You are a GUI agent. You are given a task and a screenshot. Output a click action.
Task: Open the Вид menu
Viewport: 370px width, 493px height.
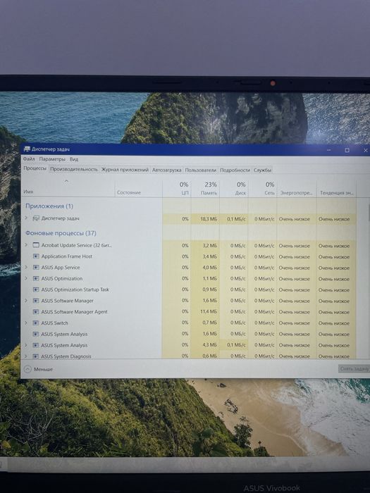tap(74, 159)
